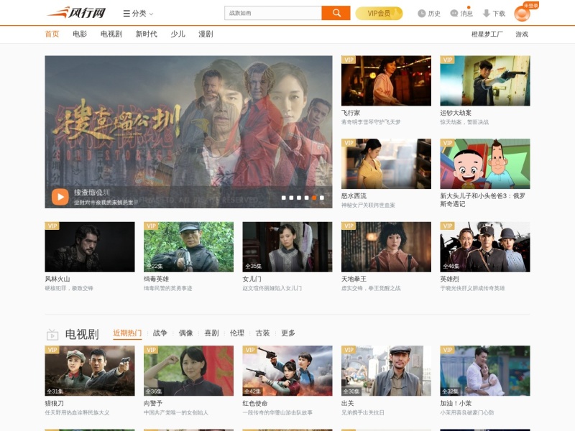Select the 少儿 tab
This screenshot has height=431, width=575.
(178, 34)
